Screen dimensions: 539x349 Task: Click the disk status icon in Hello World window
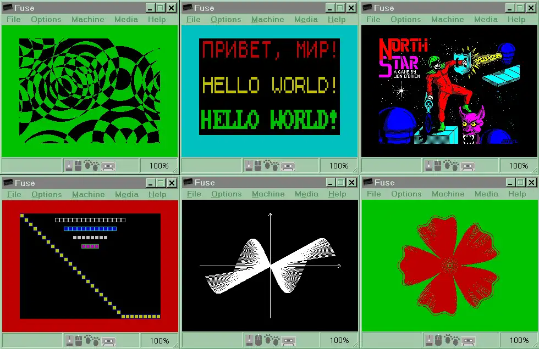click(x=249, y=166)
